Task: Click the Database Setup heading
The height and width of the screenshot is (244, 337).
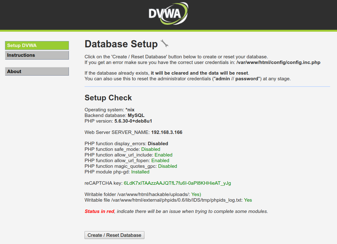Action: [121, 44]
